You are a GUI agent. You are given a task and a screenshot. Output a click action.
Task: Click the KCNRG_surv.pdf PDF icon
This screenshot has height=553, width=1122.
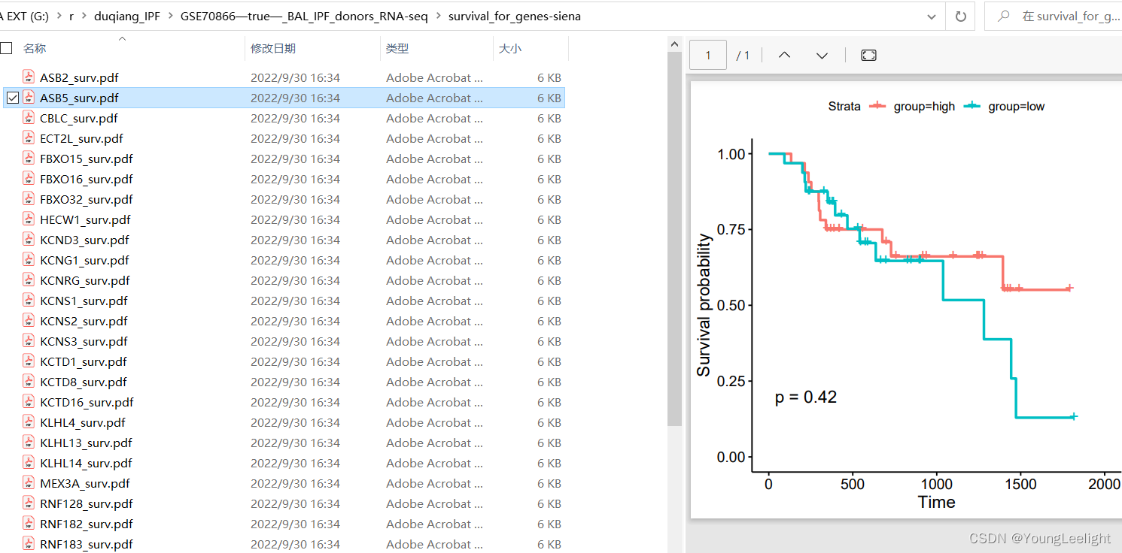point(29,280)
